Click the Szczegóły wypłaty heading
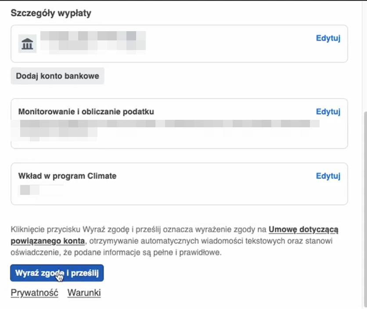 point(51,13)
